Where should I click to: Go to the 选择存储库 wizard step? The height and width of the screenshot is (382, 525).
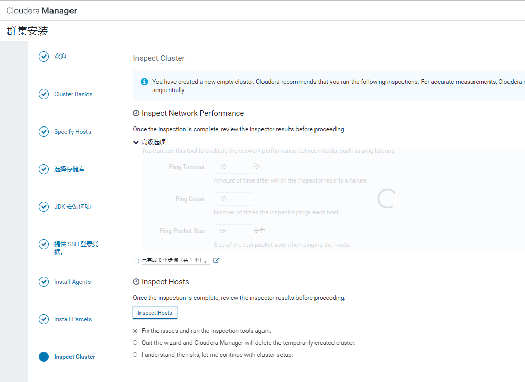[x=69, y=169]
